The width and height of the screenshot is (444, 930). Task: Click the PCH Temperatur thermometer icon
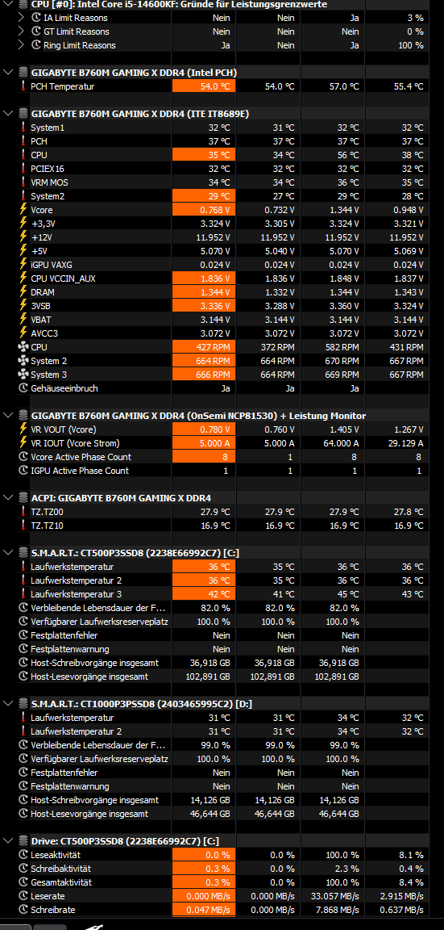coord(23,86)
